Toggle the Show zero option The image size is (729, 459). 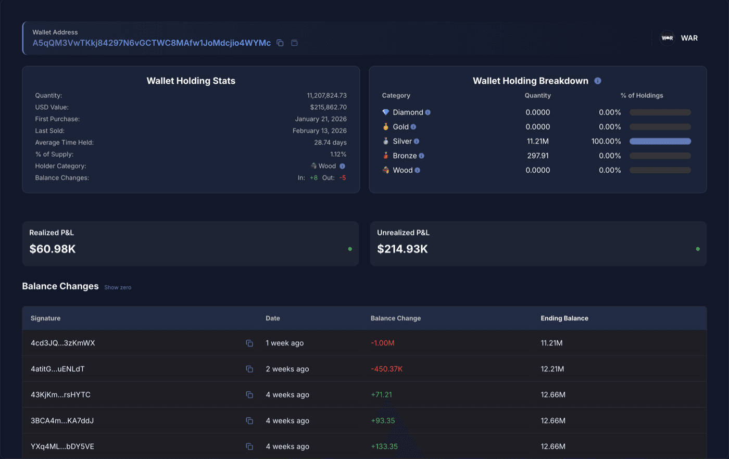click(118, 287)
